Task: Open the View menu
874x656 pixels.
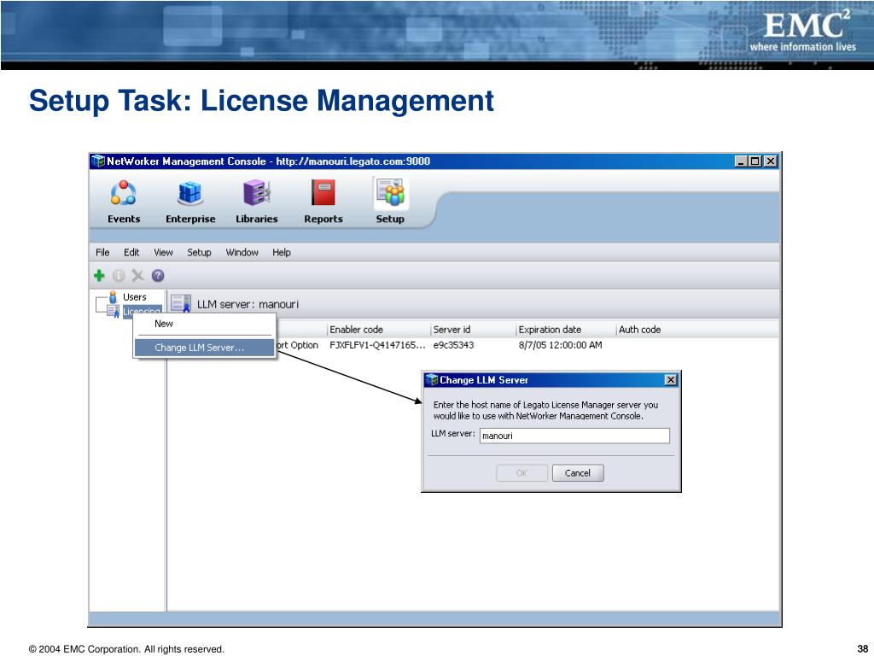Action: [x=163, y=252]
